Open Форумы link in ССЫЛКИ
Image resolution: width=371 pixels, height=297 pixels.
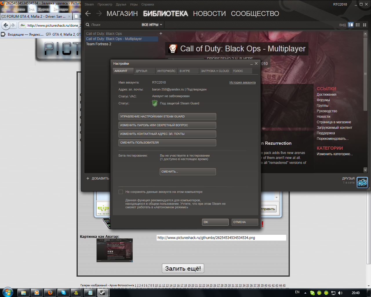323,100
